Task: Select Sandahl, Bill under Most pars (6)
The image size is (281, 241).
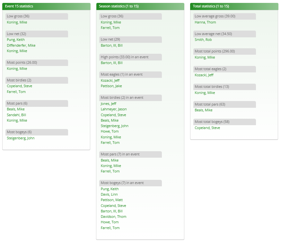Action: (x=16, y=115)
